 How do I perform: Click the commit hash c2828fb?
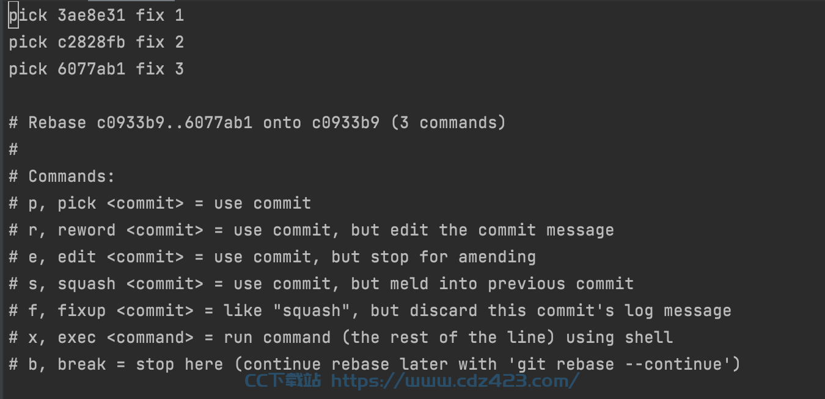coord(92,42)
